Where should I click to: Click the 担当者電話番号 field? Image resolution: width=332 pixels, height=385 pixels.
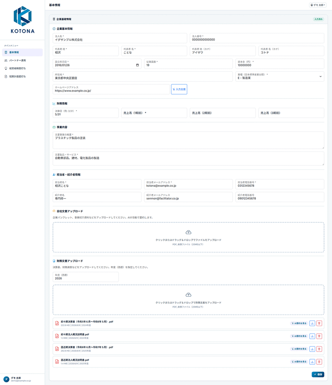click(280, 184)
